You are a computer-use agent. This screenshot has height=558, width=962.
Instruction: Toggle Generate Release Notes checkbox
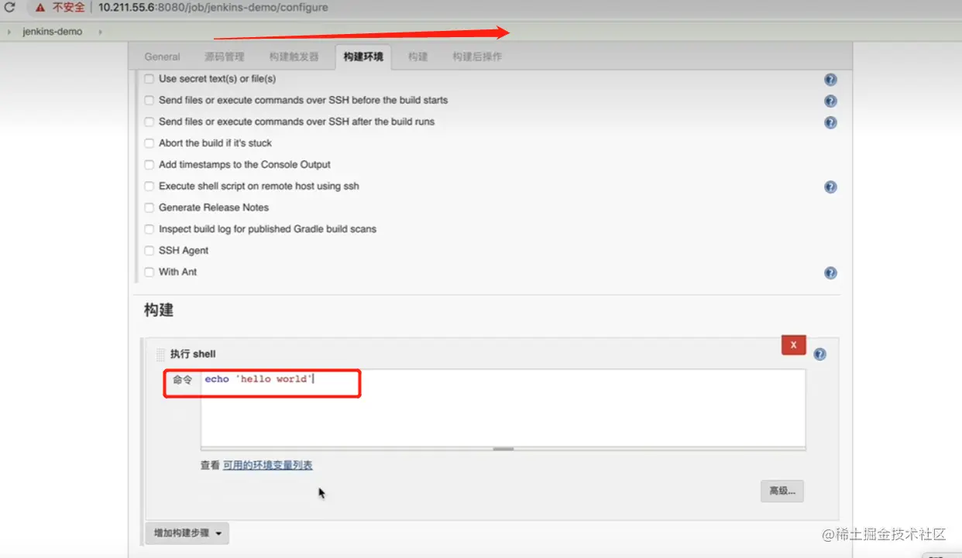pos(149,207)
